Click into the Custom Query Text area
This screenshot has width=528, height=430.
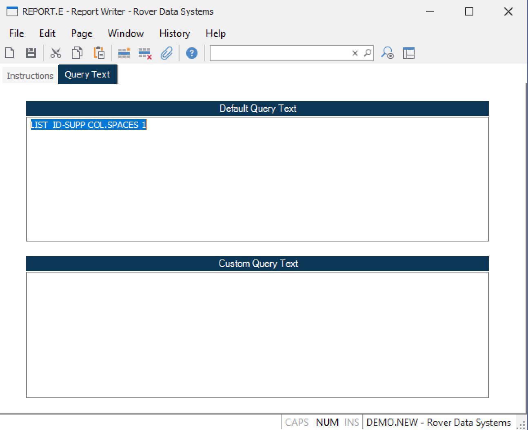point(257,335)
